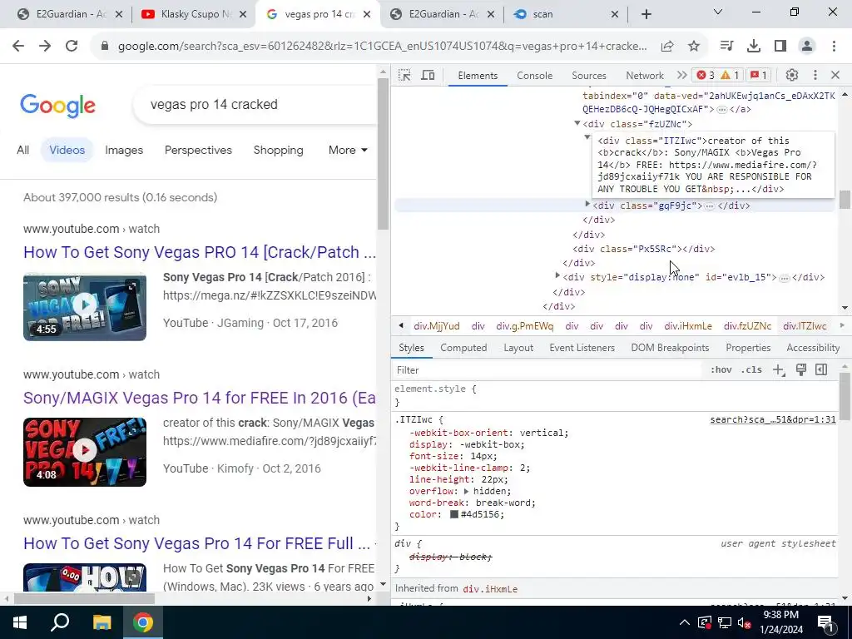Image resolution: width=852 pixels, height=639 pixels.
Task: Open the Network tab in DevTools
Action: [x=645, y=76]
